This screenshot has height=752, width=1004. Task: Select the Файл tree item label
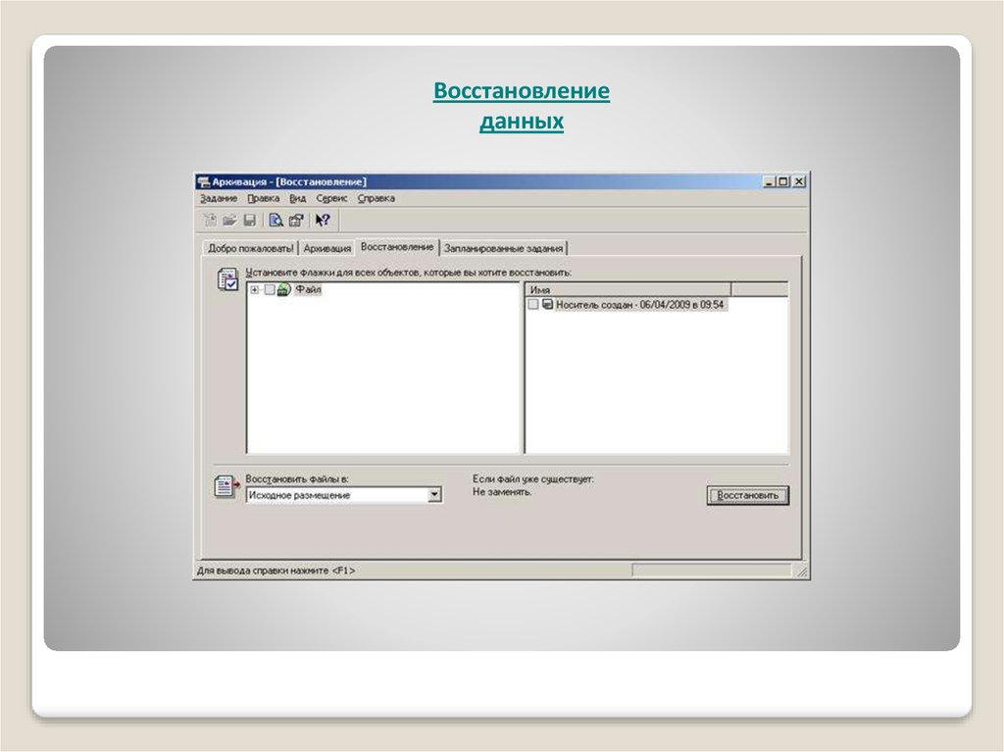tap(308, 289)
